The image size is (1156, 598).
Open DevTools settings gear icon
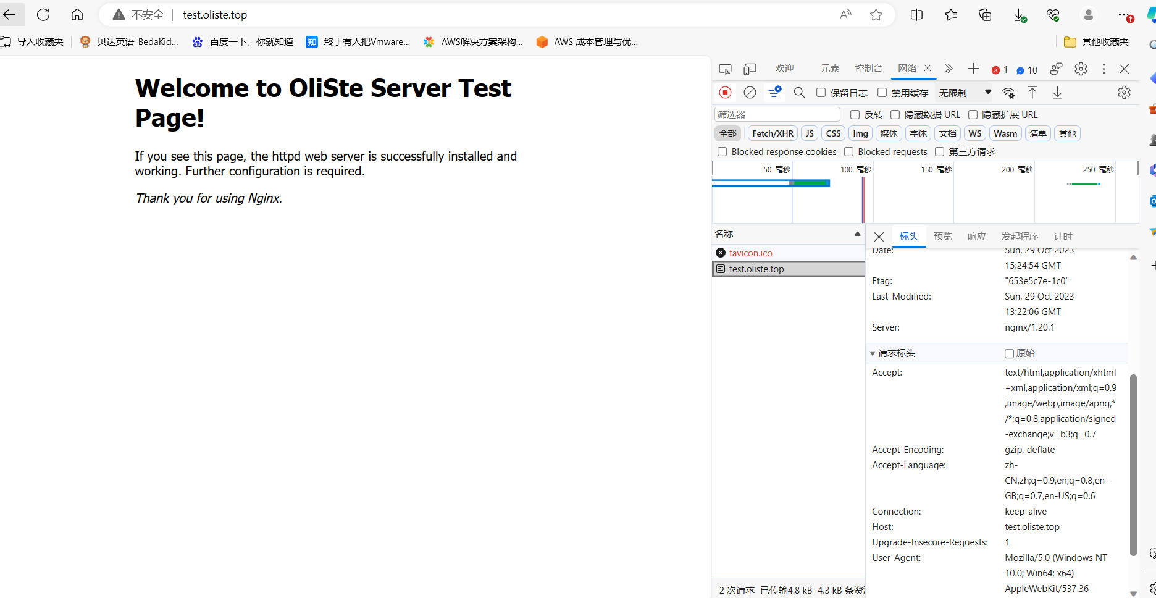(x=1081, y=69)
